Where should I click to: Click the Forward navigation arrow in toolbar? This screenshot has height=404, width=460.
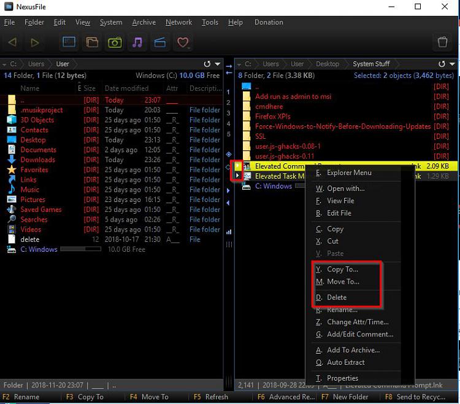tap(35, 42)
